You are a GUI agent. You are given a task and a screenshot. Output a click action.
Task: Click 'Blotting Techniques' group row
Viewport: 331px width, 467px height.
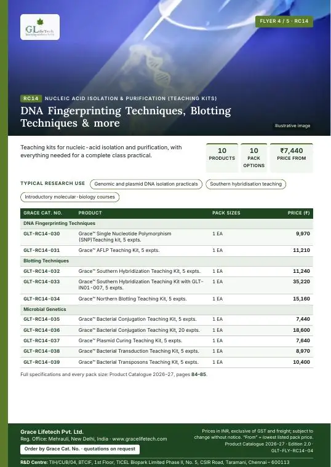click(167, 261)
